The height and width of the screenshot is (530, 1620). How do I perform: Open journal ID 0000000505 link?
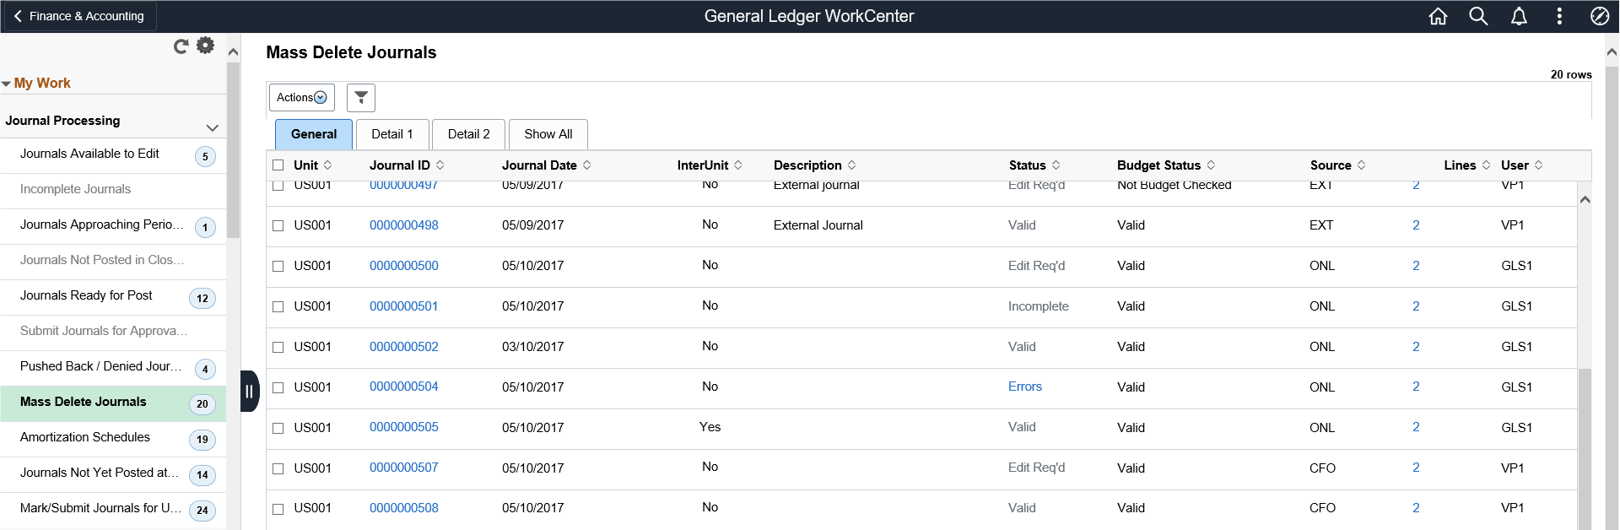coord(403,427)
